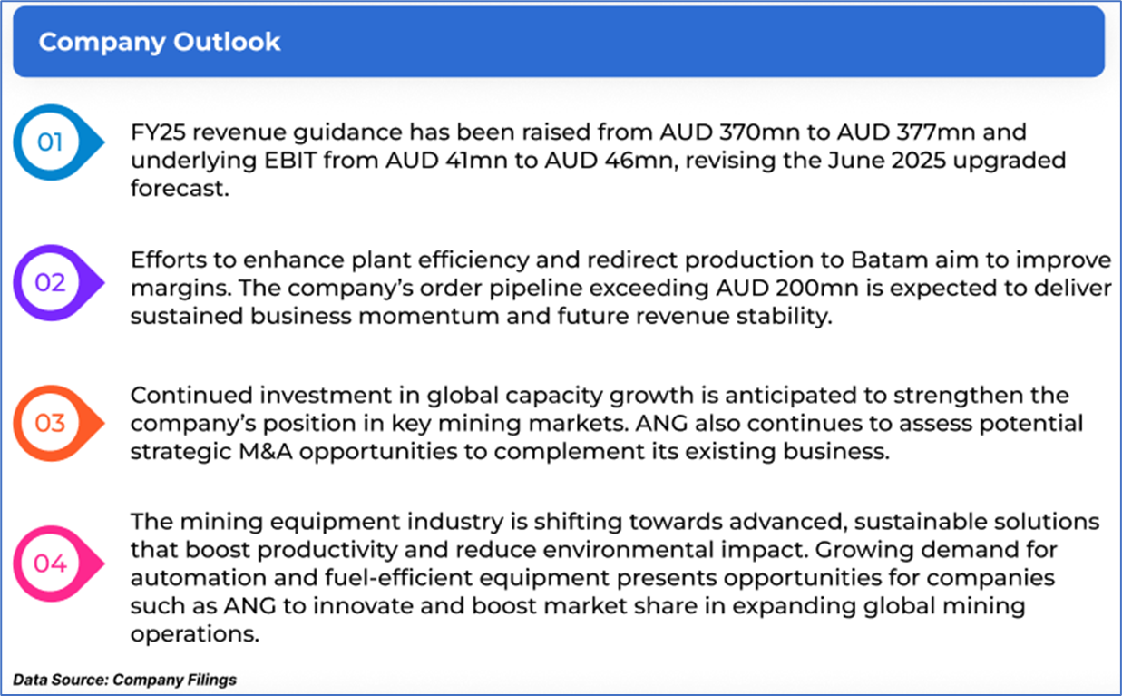The height and width of the screenshot is (696, 1122).
Task: Click the Data Source: Company Filings footnote
Action: coord(124,680)
